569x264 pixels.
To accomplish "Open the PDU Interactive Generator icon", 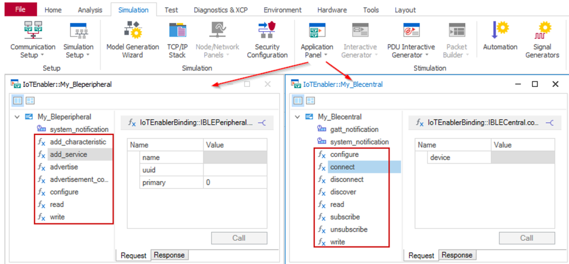I will [x=411, y=31].
